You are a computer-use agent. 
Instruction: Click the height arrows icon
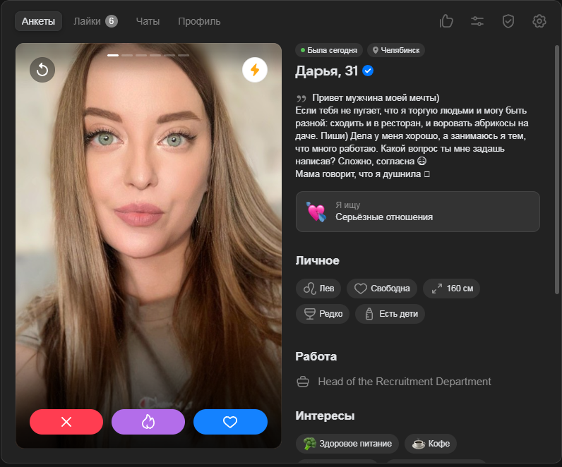[437, 289]
